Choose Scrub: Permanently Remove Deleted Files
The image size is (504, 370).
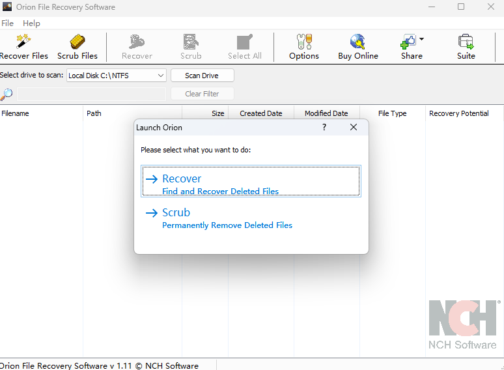[x=251, y=218]
